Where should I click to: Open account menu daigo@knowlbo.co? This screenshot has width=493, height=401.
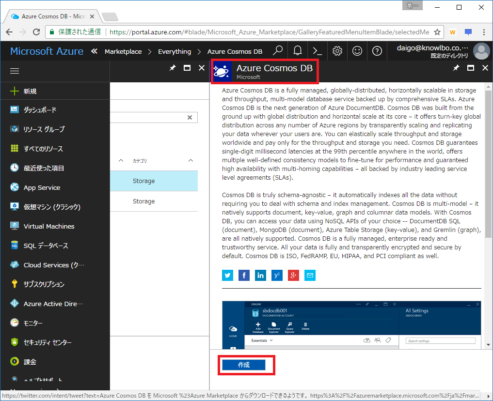[432, 51]
